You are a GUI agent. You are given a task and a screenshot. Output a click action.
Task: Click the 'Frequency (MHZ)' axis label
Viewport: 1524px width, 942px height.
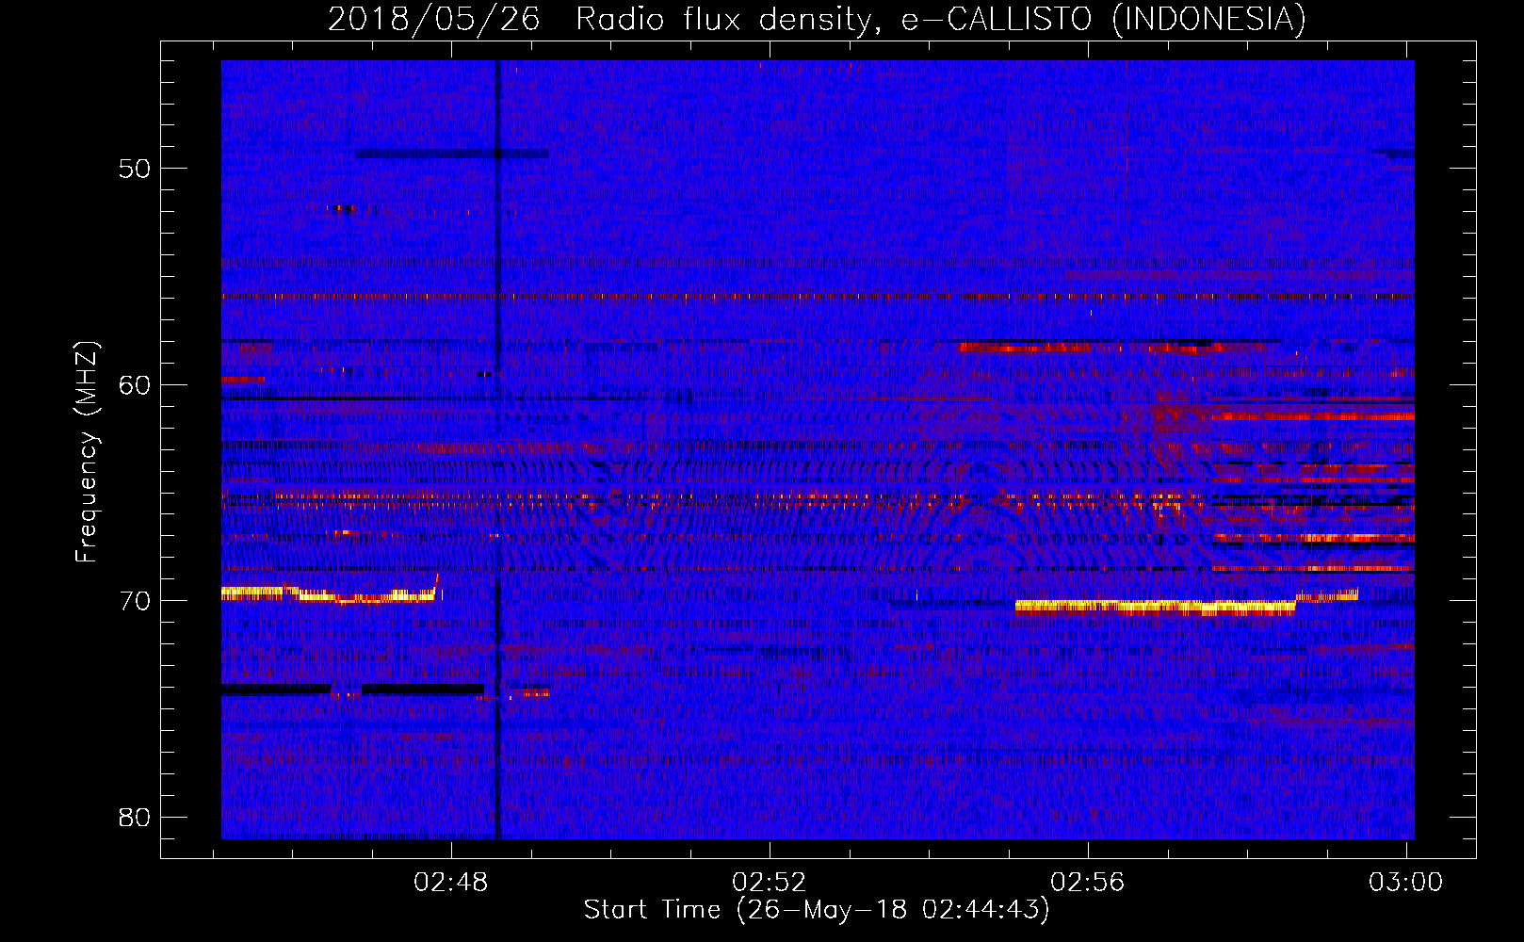[87, 452]
